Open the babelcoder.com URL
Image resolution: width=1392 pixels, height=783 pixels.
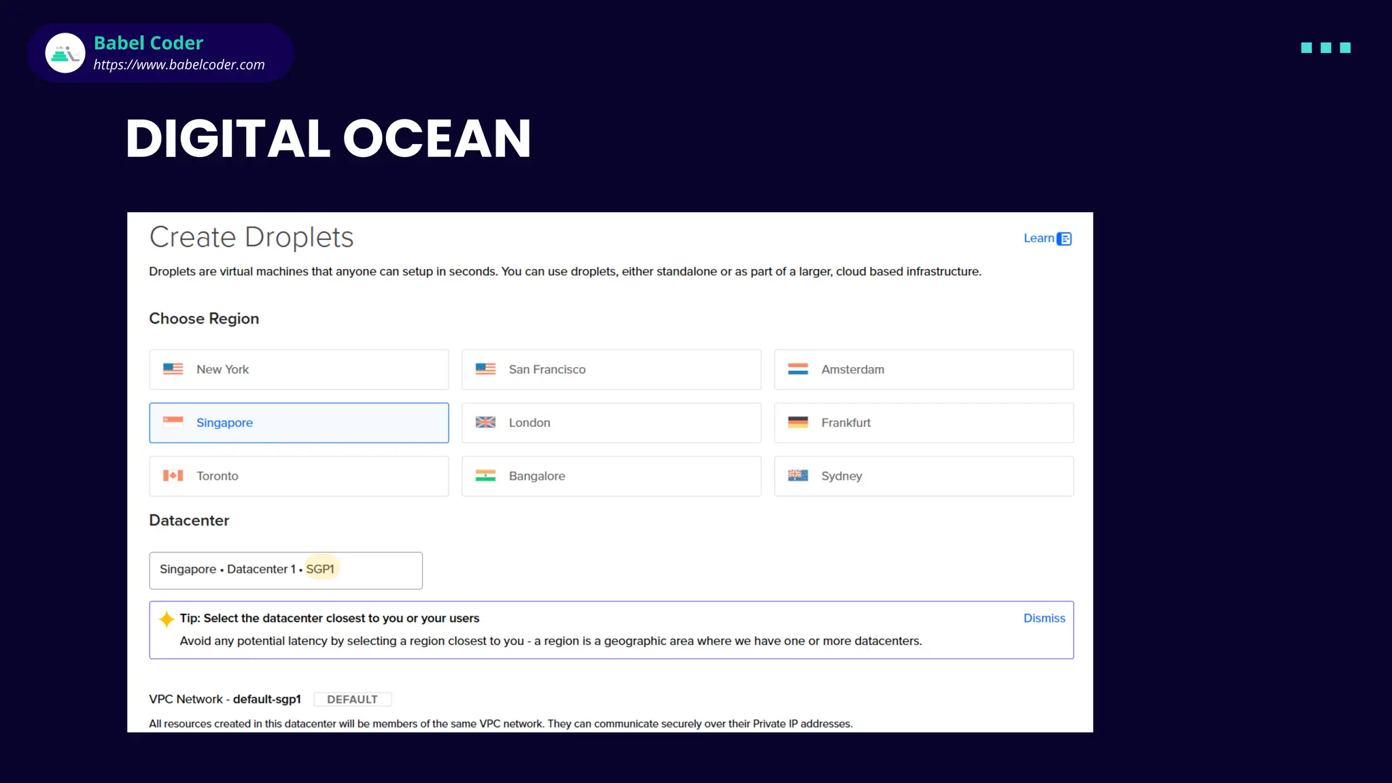(x=179, y=65)
